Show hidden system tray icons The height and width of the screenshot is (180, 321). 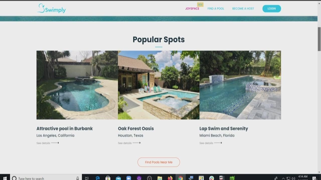[x=283, y=178]
